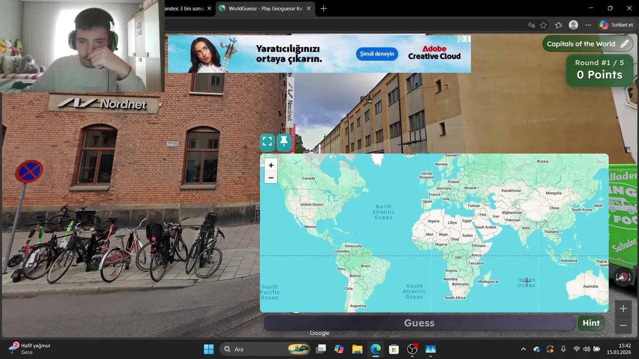Close the Yandex results tab
This screenshot has height=359, width=639.
[209, 8]
